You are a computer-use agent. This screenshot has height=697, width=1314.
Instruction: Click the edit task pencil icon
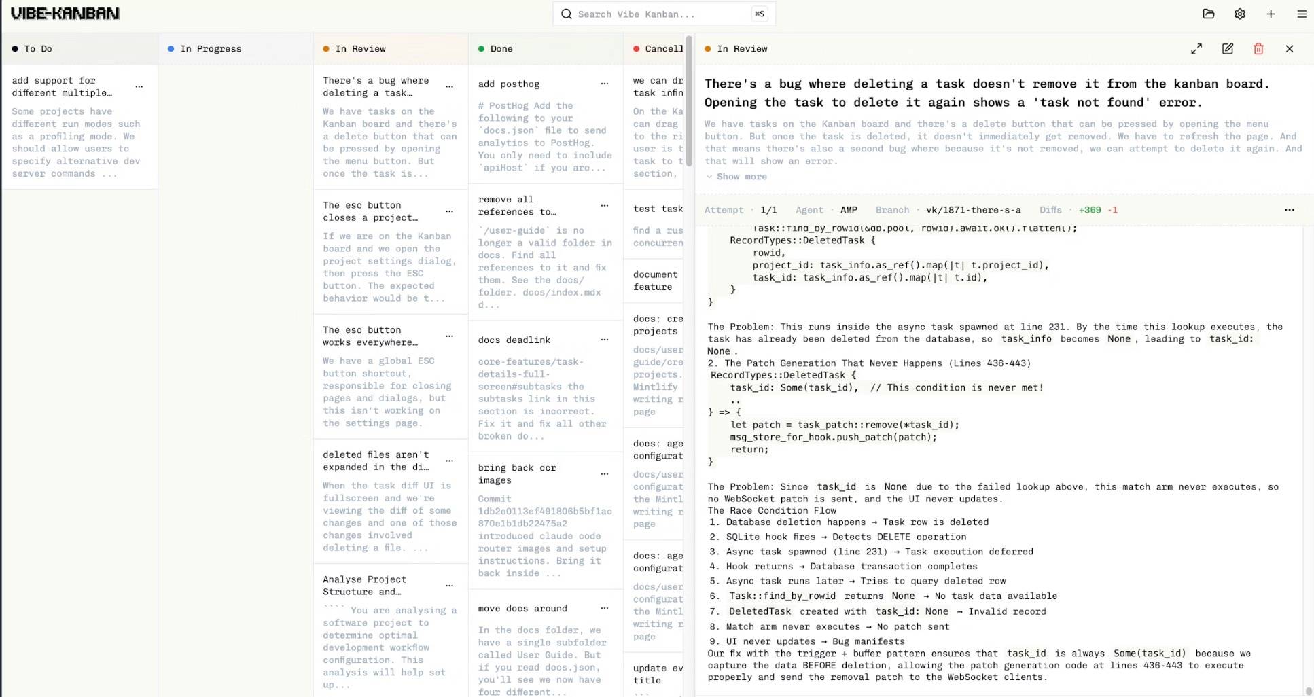point(1228,49)
